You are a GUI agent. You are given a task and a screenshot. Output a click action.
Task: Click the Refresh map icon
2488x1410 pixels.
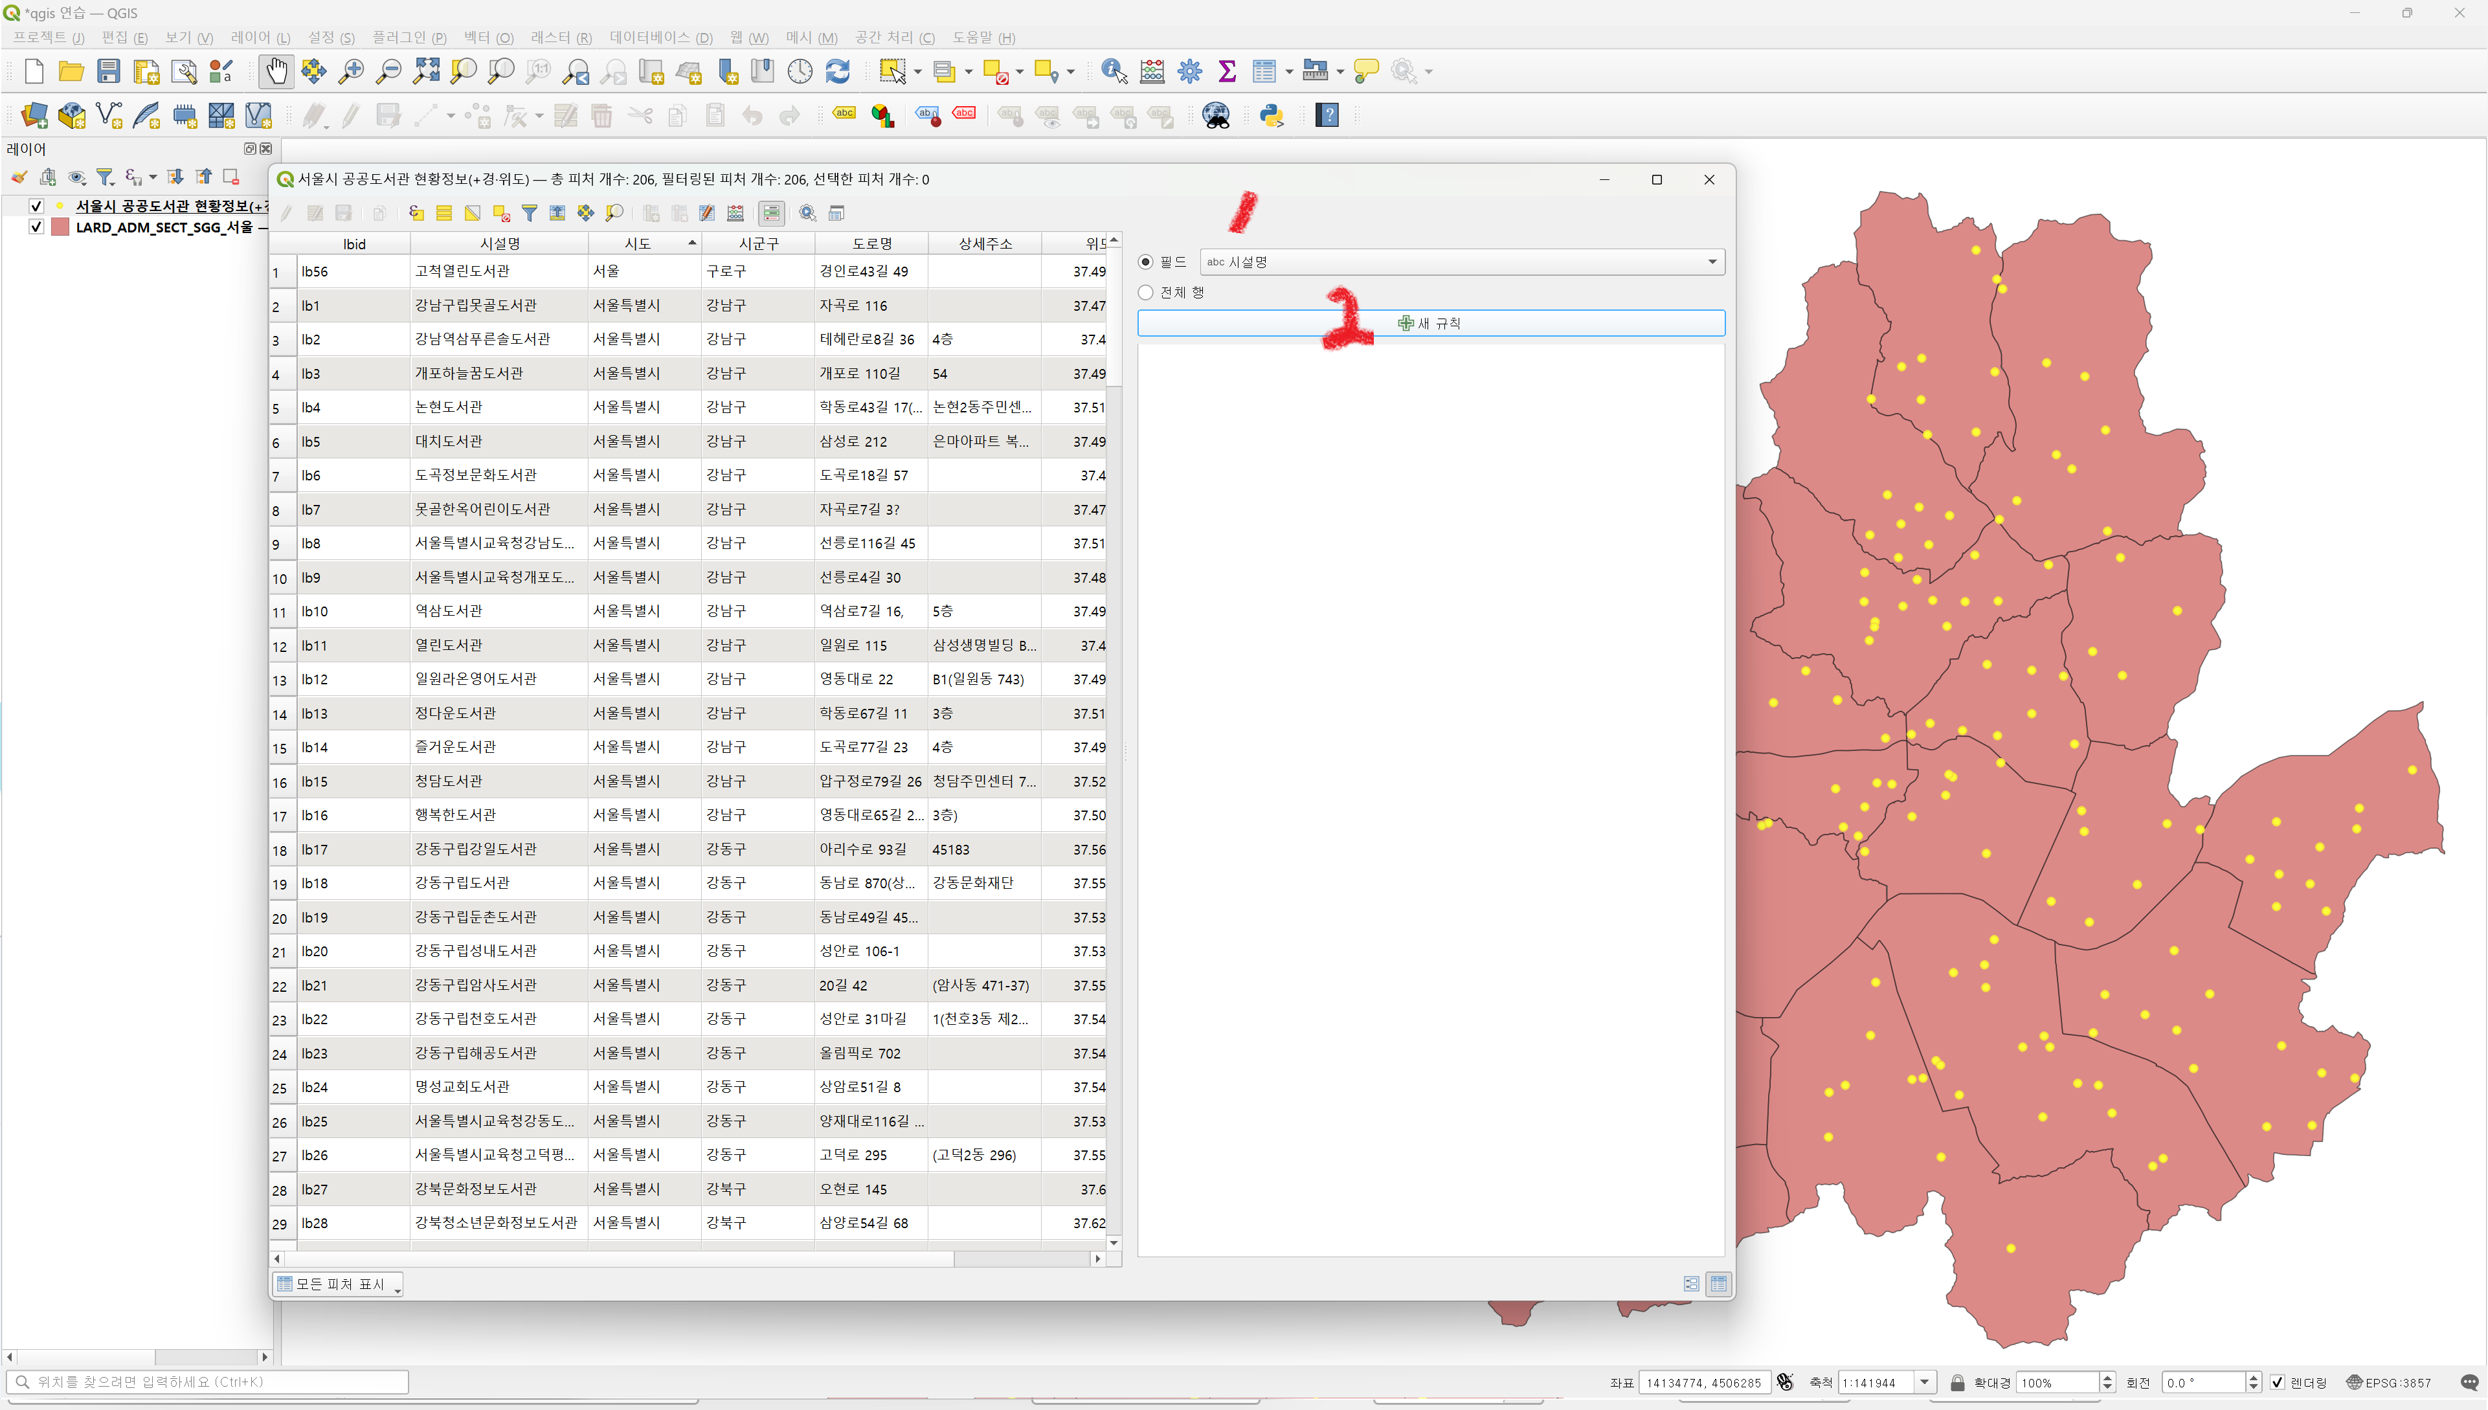point(838,71)
